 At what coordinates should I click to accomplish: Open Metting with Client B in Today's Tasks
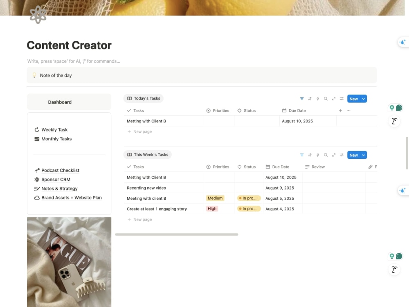click(146, 121)
